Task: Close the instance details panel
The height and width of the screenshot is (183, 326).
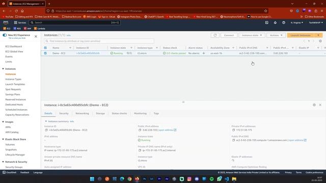Action: [x=320, y=105]
